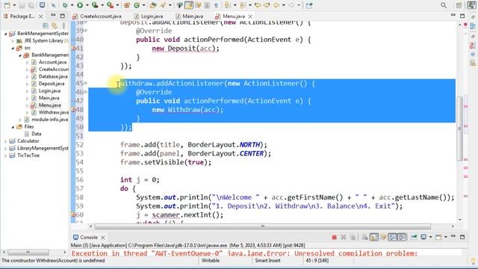Screen dimensions: 478x269
Task: Select the Java perspective button
Action: (x=471, y=5)
